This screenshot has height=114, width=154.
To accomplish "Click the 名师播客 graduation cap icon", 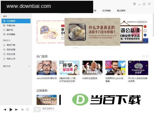I will (4, 34).
